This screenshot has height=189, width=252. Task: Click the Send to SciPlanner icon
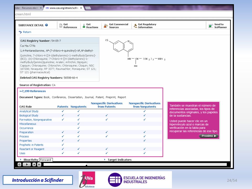click(x=211, y=26)
